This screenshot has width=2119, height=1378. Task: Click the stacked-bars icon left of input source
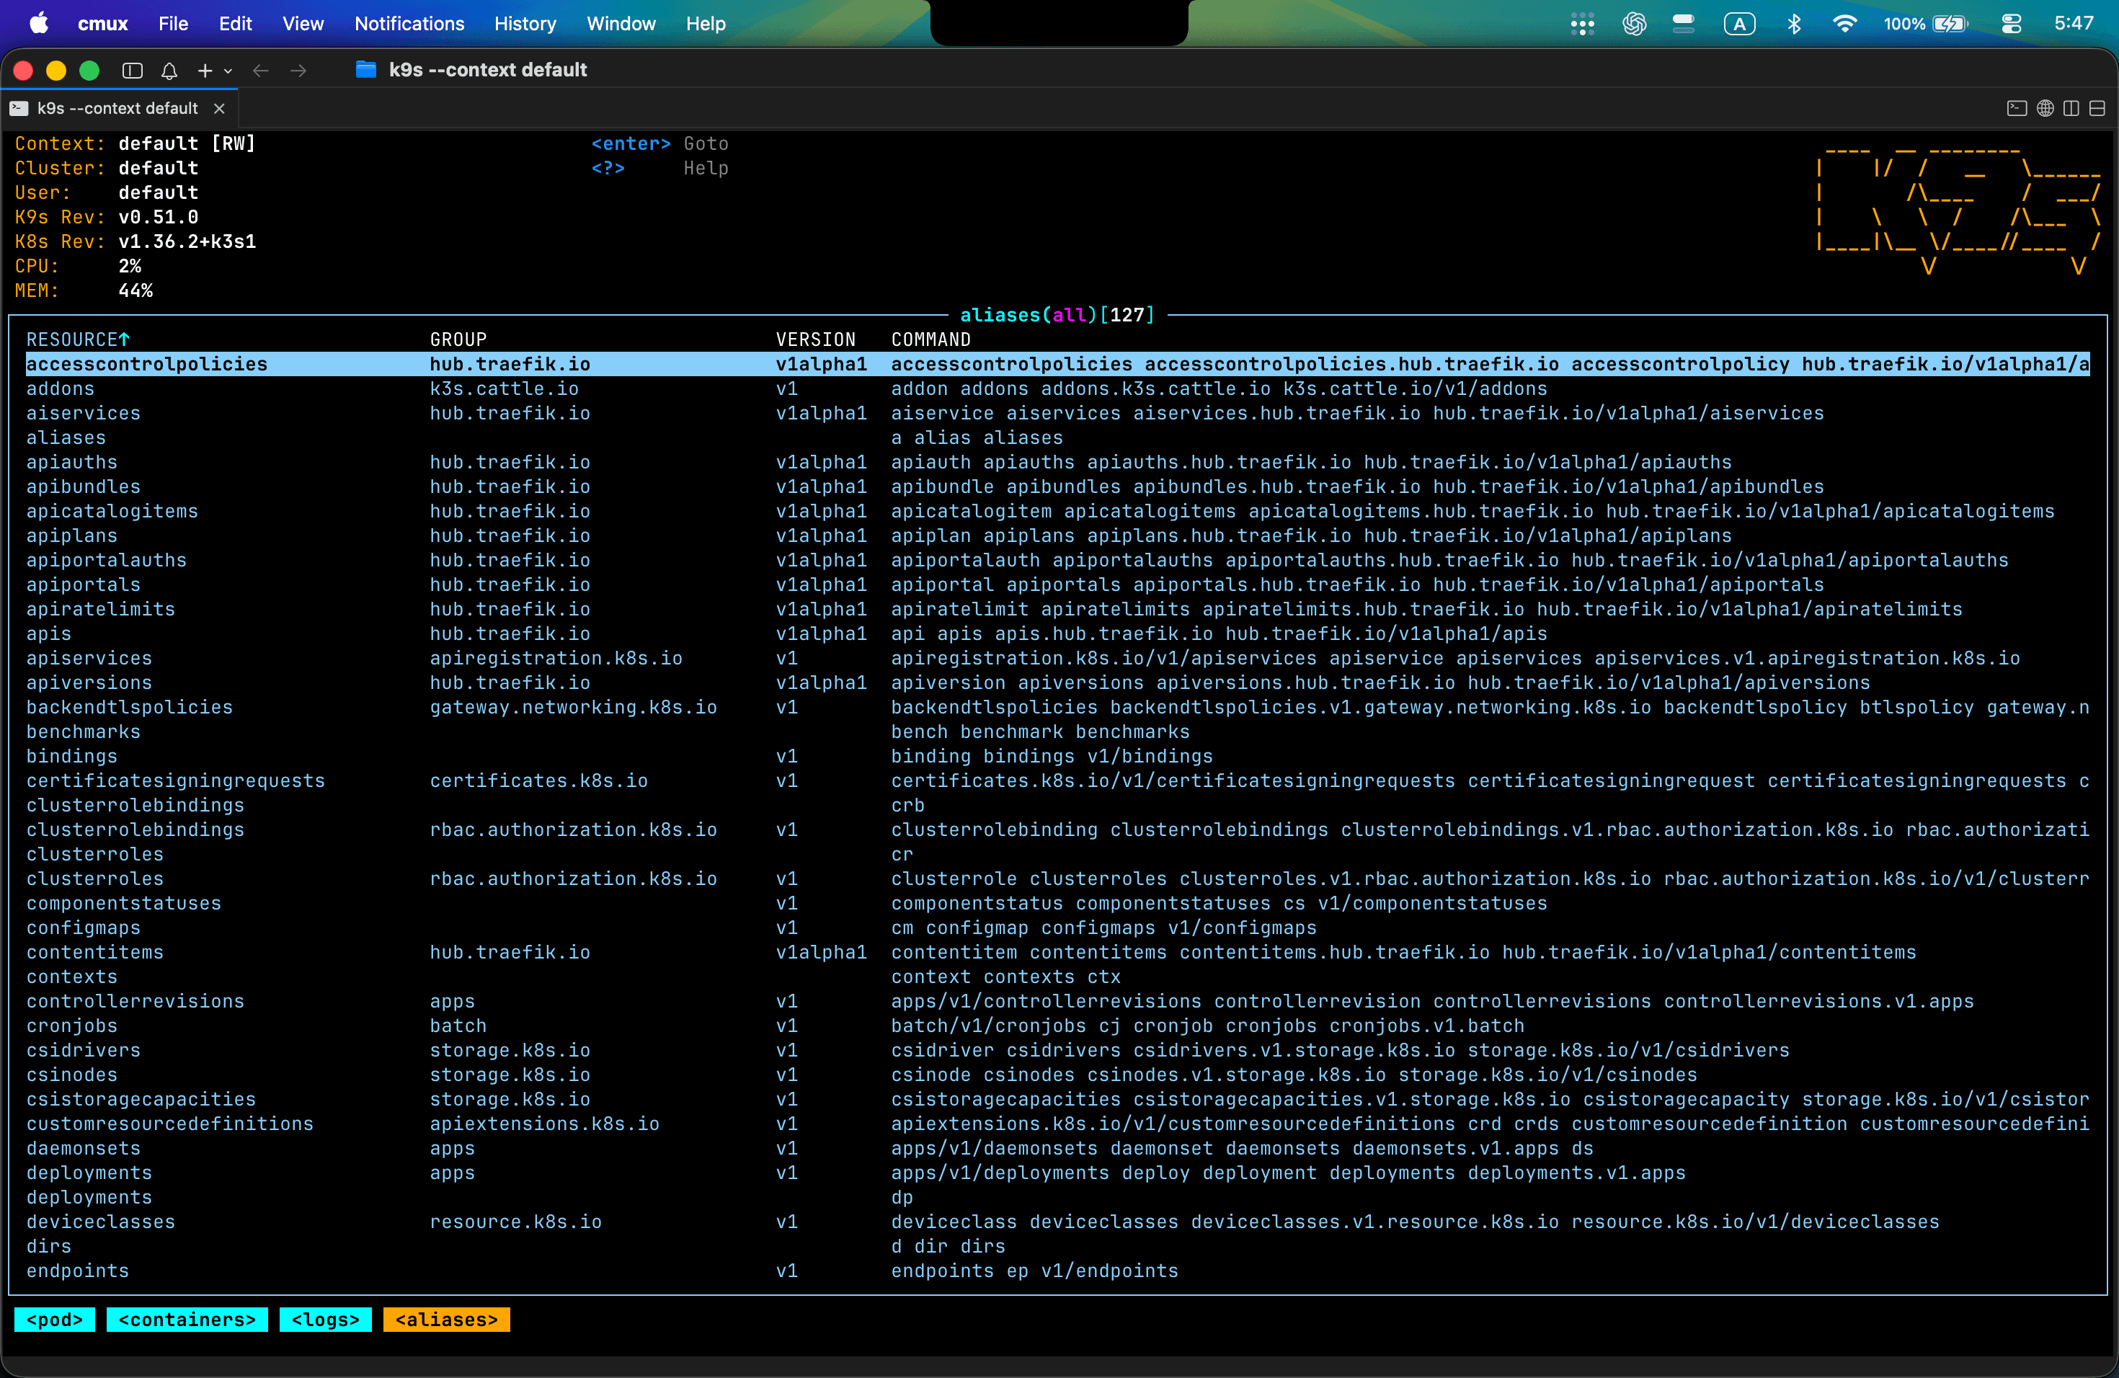[1684, 24]
